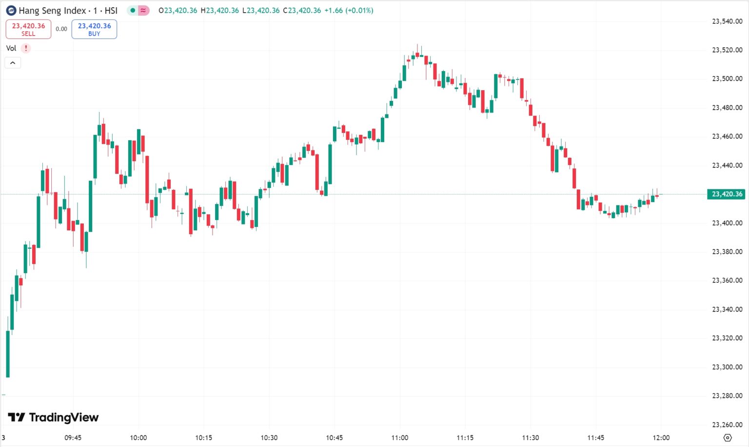Click the SELL 23,420.36 button
This screenshot has width=749, height=447.
coord(28,29)
